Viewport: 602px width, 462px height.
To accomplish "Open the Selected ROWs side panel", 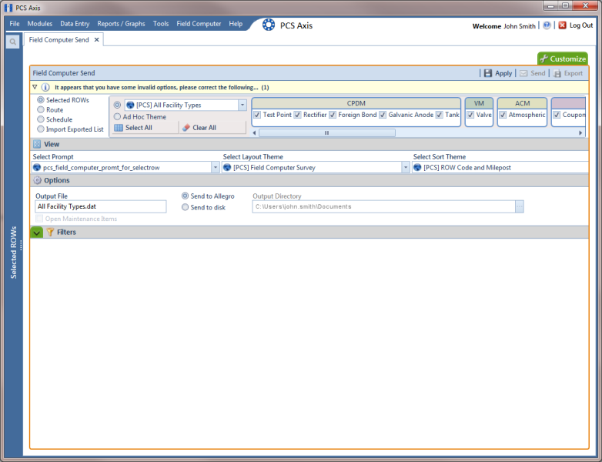I will 14,252.
